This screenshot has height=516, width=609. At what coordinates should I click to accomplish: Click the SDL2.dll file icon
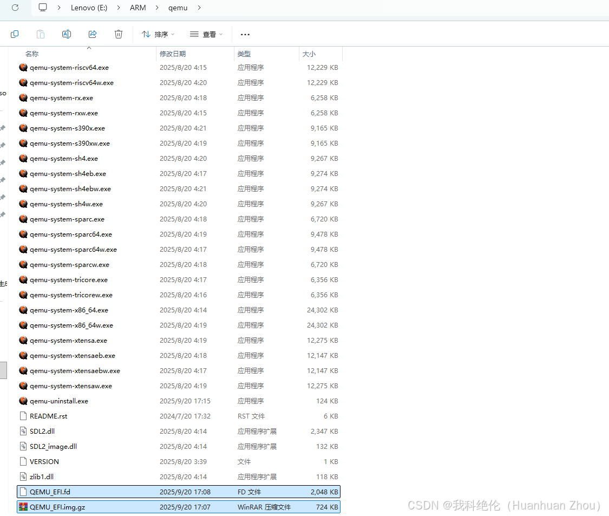point(23,431)
